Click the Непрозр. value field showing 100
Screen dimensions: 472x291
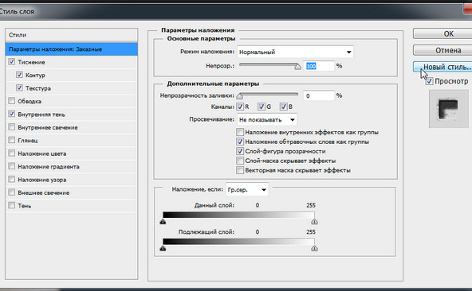click(319, 66)
